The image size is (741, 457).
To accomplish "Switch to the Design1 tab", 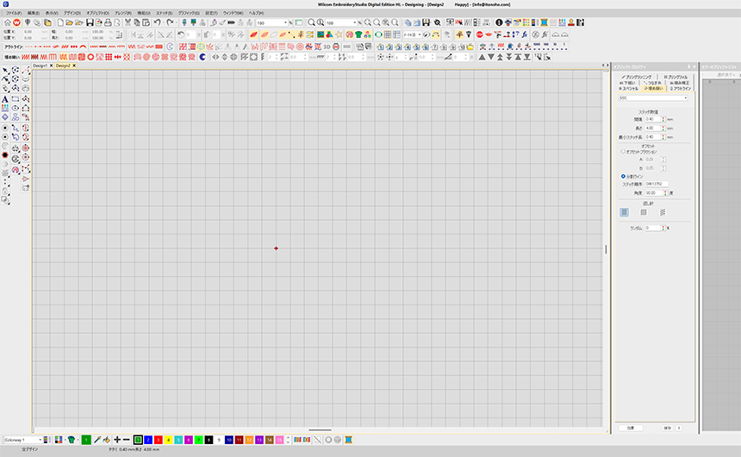I will pos(40,66).
